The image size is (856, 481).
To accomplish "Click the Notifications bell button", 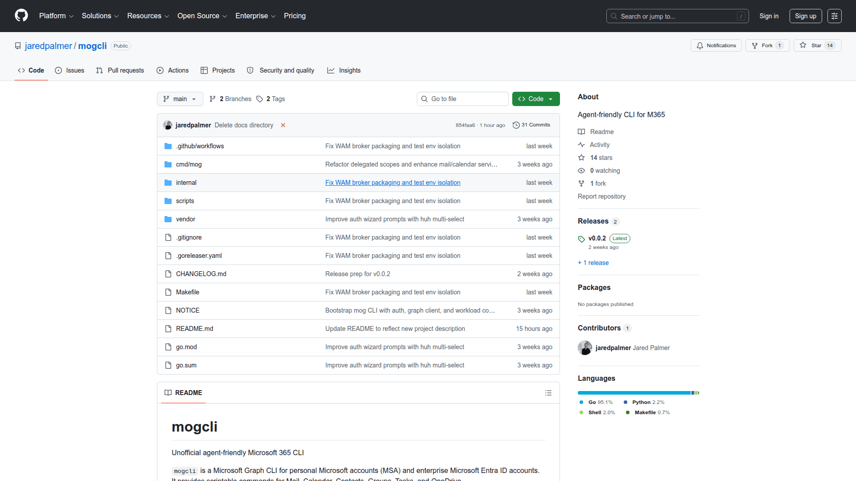I will pyautogui.click(x=716, y=45).
